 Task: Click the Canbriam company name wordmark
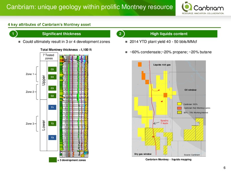point(208,8)
